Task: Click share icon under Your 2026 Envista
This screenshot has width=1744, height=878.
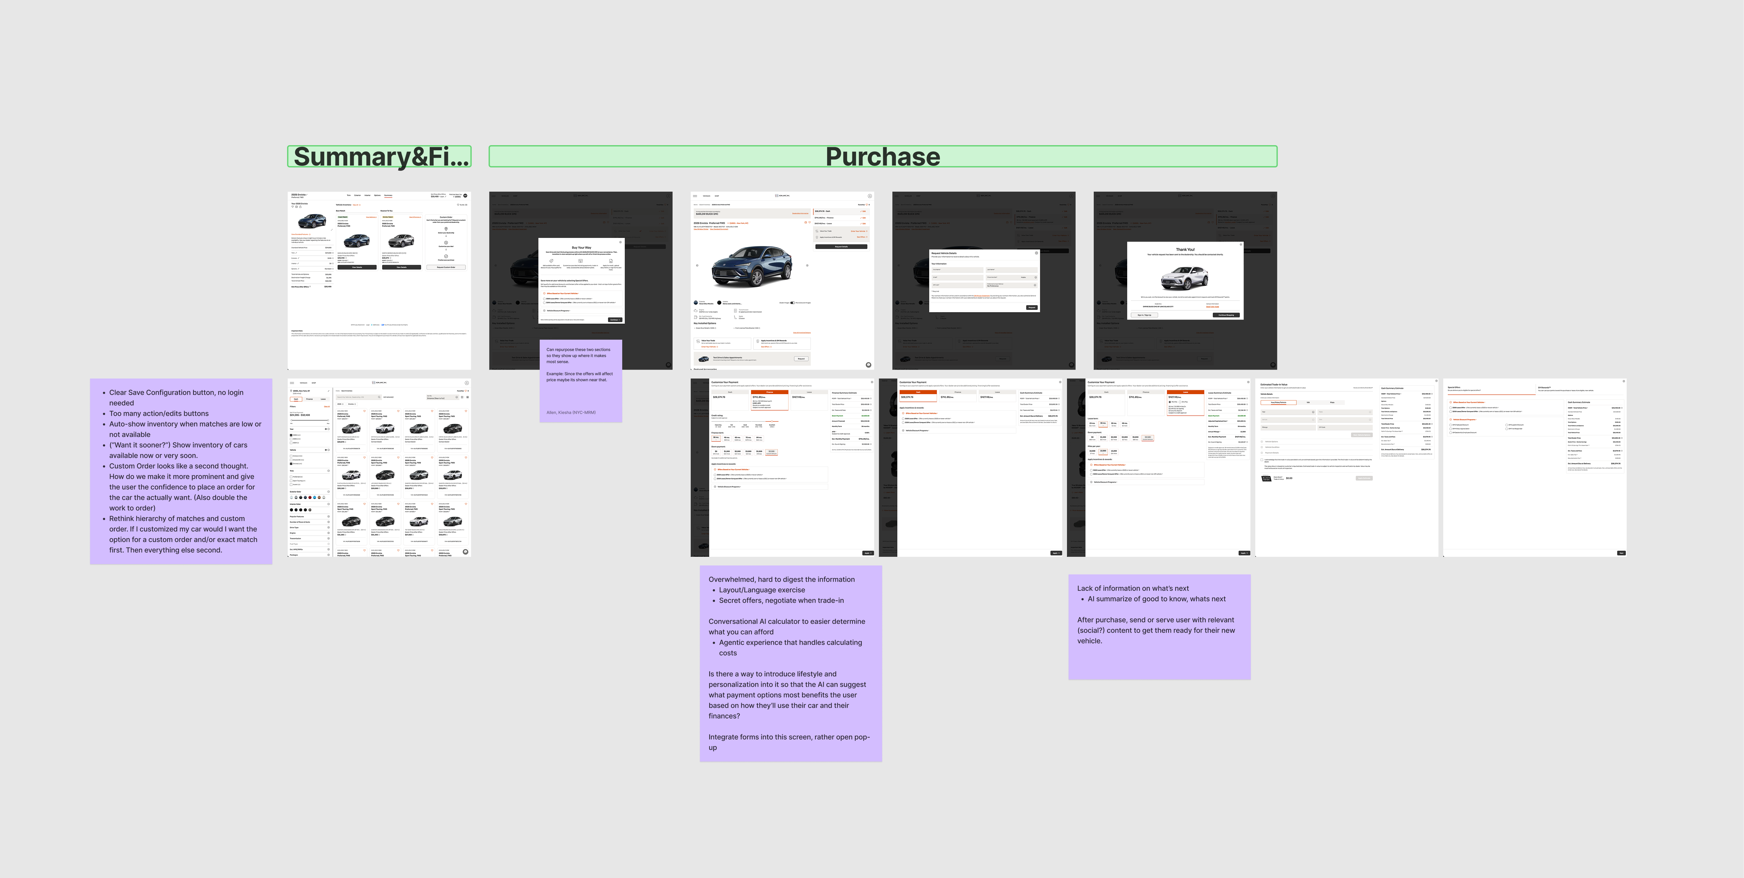Action: pos(301,207)
